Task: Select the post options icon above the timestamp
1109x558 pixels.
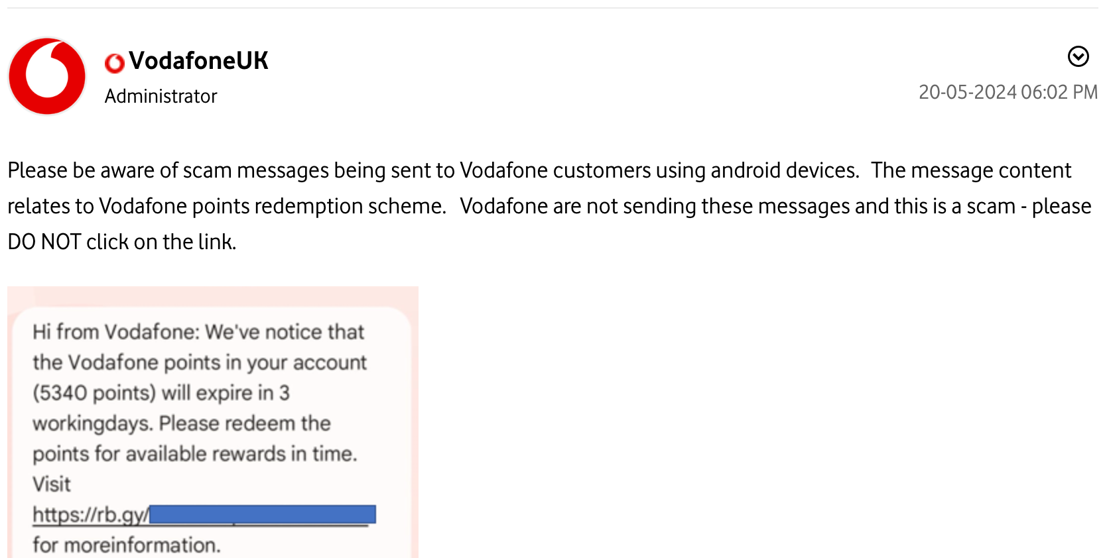Action: 1078,57
